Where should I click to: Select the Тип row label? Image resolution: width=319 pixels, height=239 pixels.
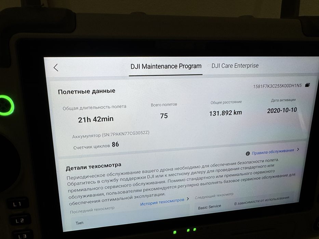tap(79, 223)
